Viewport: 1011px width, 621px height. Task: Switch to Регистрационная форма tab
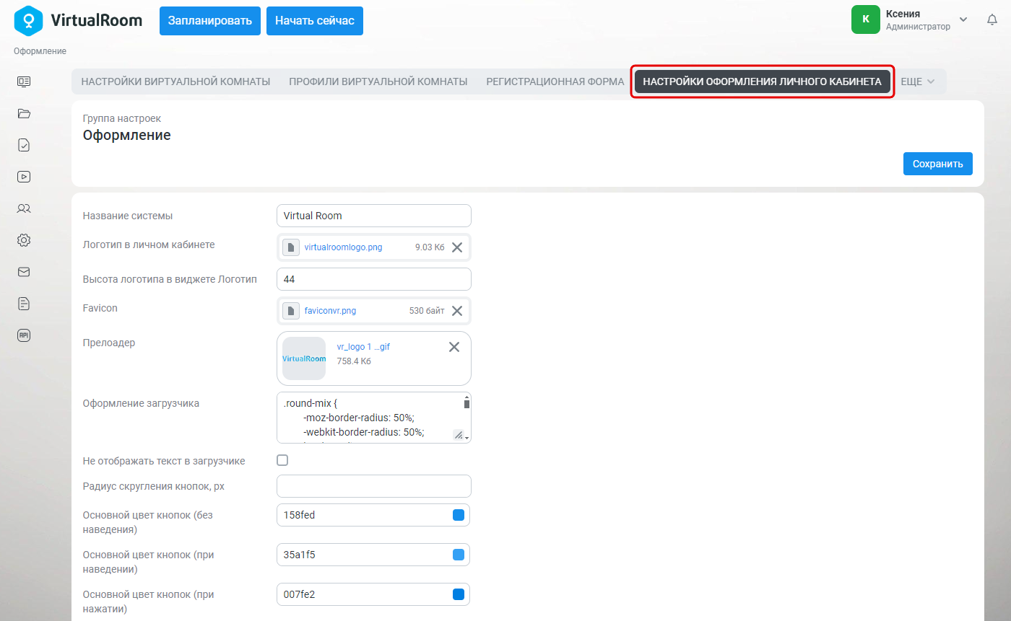pos(555,82)
